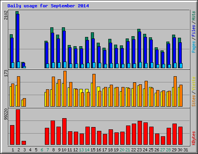Click the 173 axis maximum label
Screen dimensions: 198x154
[x=6, y=73]
